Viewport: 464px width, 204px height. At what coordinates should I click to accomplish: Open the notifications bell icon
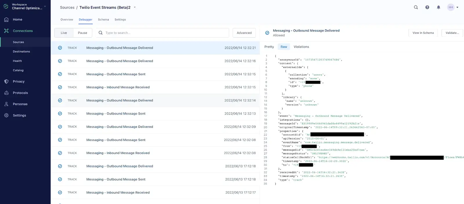438,7
